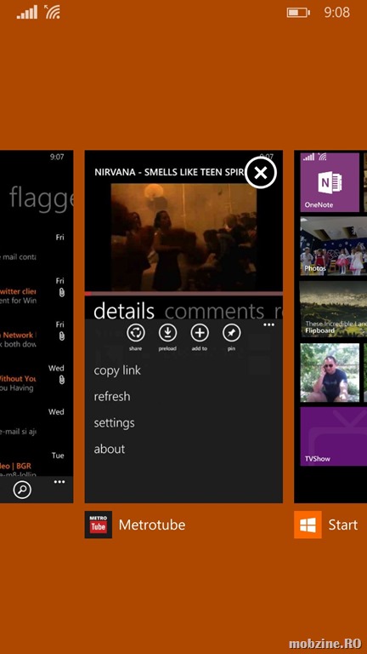Tap the add to icon

click(x=200, y=333)
